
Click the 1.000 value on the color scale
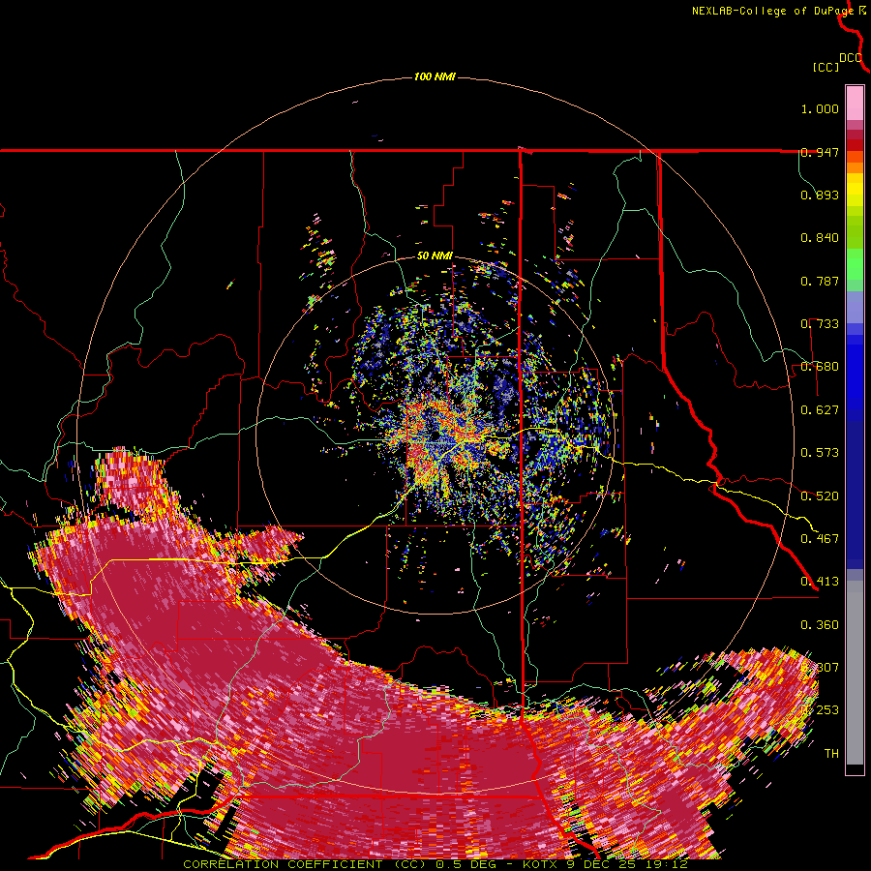pos(820,108)
